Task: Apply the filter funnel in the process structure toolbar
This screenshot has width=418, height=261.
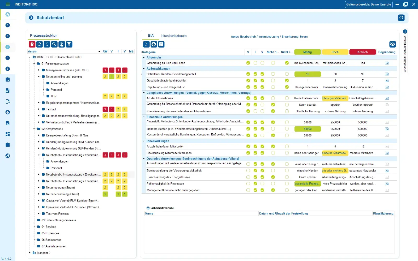Action: tap(69, 44)
